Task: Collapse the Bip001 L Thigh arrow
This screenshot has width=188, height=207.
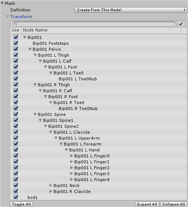Action: pos(35,55)
